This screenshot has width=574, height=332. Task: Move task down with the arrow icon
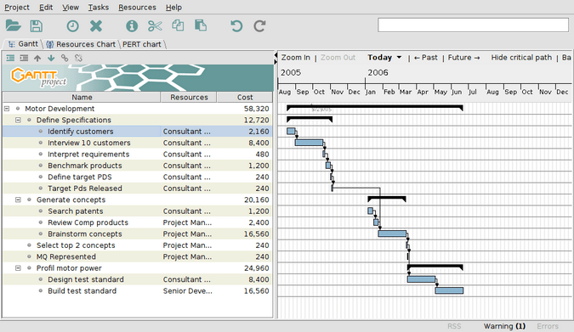(51, 58)
